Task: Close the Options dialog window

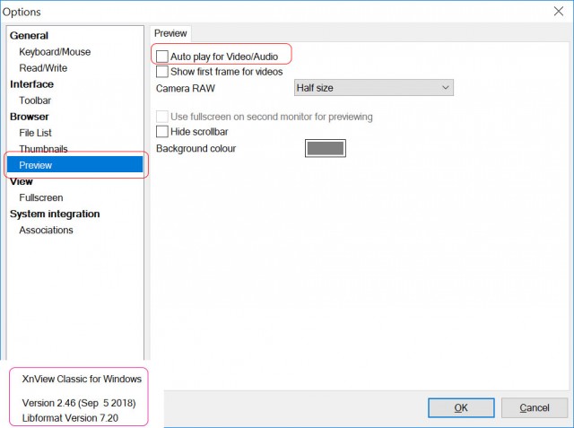Action: pyautogui.click(x=558, y=12)
